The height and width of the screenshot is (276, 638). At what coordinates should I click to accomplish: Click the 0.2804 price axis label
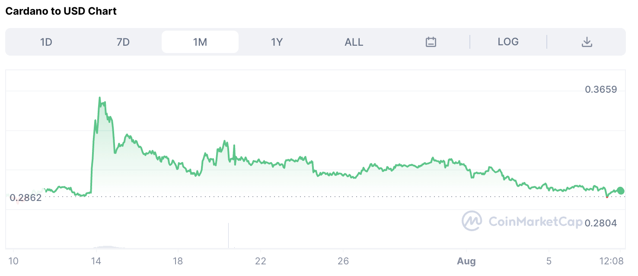coord(601,223)
